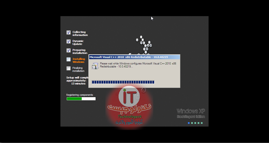
Task: Click the orange Installing Windows step text
Action: (79, 60)
